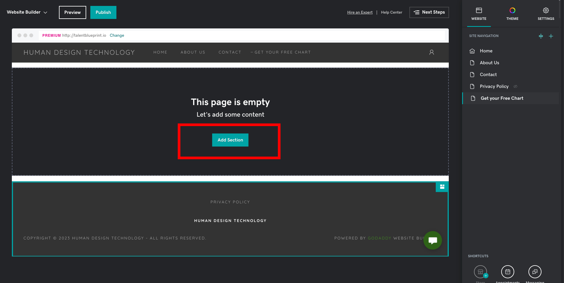Click hidden-page eye icon beside Privacy Policy
Image resolution: width=564 pixels, height=283 pixels.
click(515, 86)
